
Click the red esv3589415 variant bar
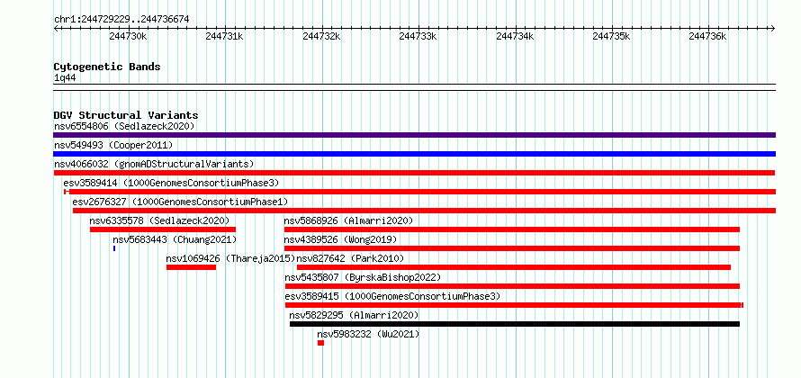pos(514,305)
